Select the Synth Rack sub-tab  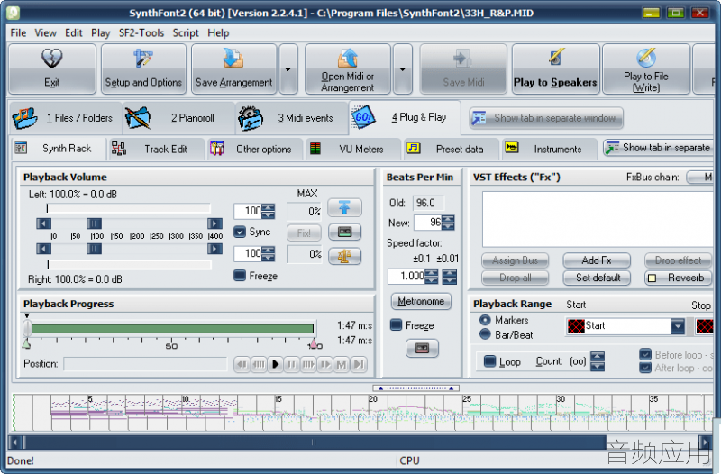(x=59, y=149)
